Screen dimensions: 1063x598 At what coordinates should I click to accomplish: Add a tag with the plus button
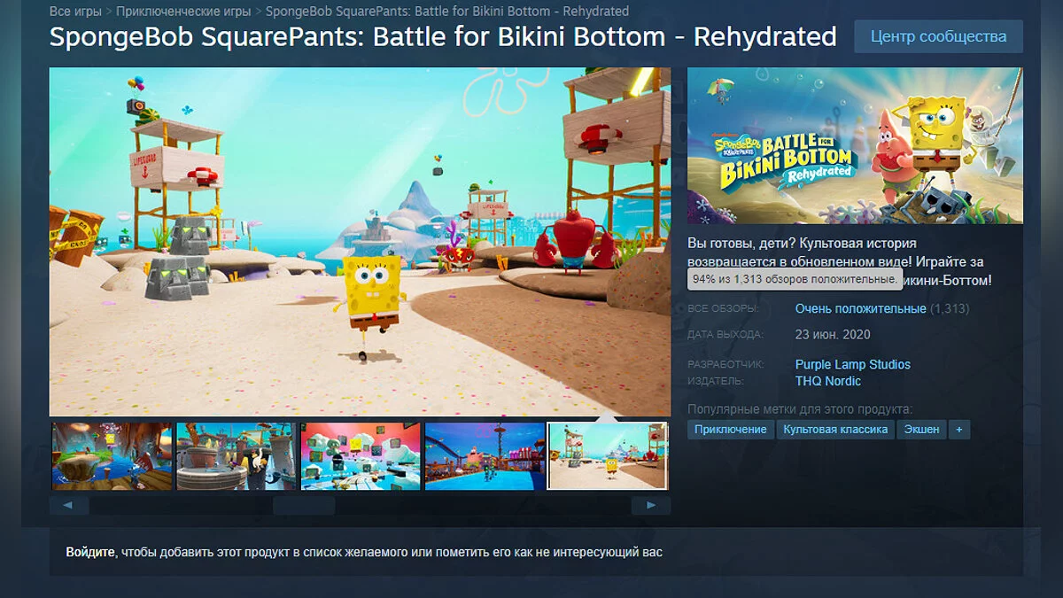[959, 430]
